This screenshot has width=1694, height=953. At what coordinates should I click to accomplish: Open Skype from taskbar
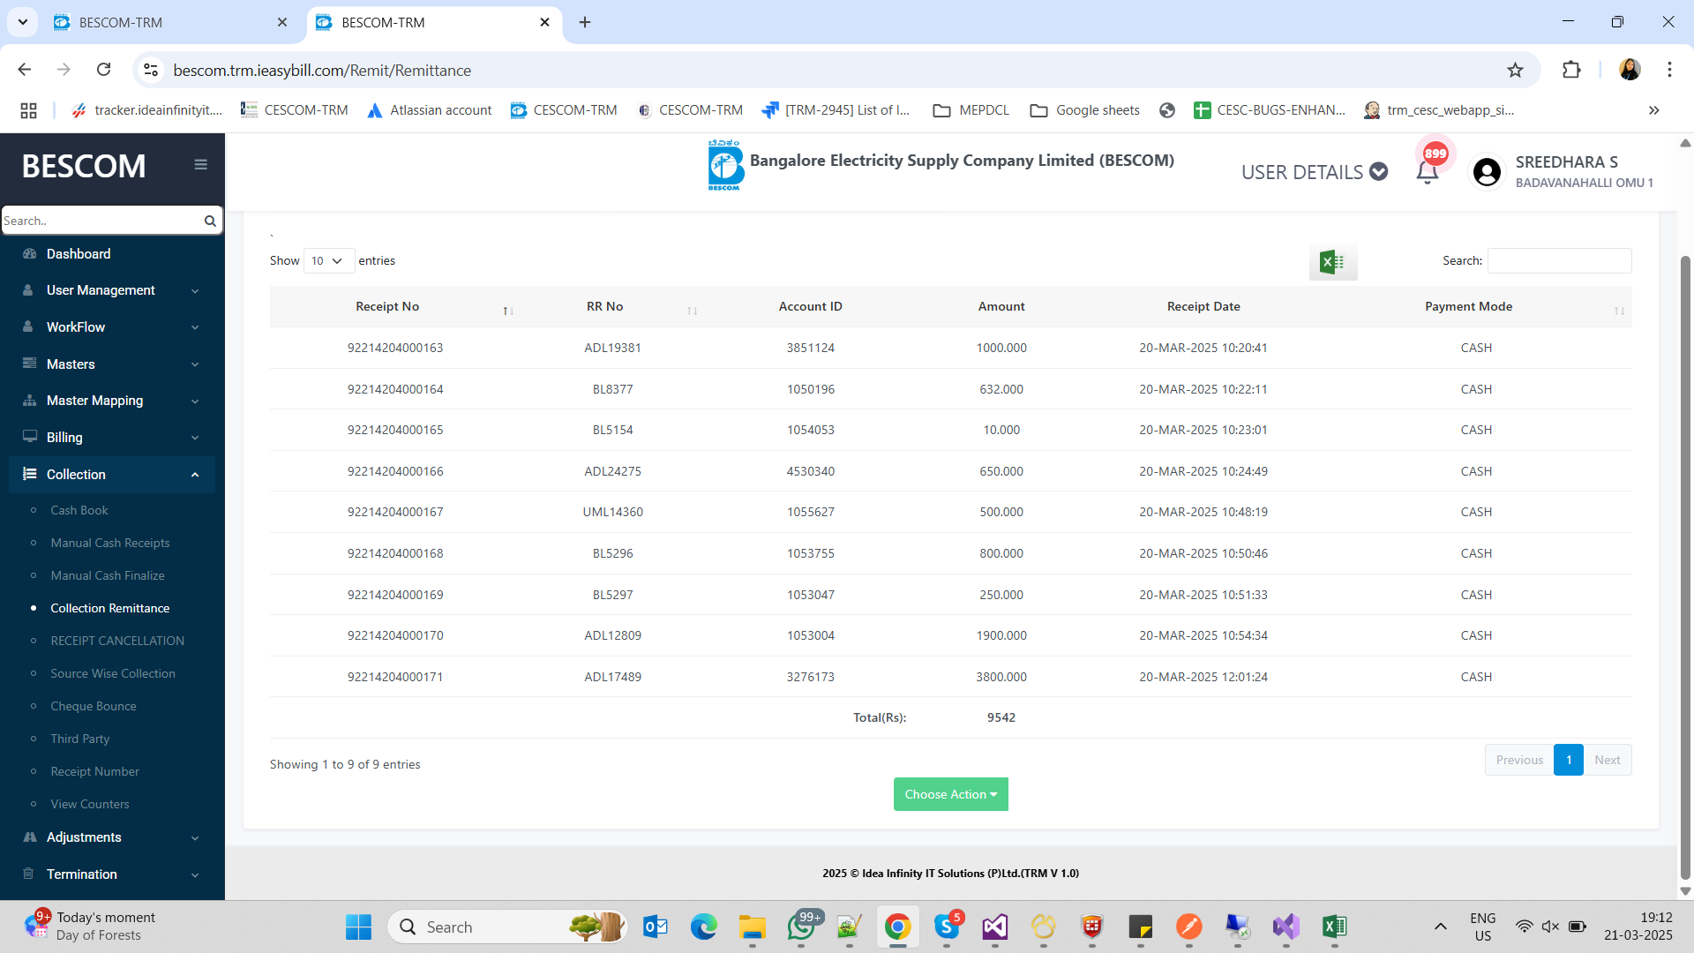tap(947, 927)
